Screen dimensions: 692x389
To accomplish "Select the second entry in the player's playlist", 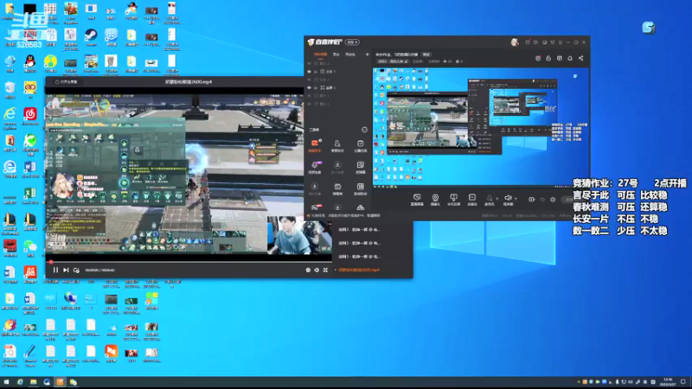I will pos(359,243).
